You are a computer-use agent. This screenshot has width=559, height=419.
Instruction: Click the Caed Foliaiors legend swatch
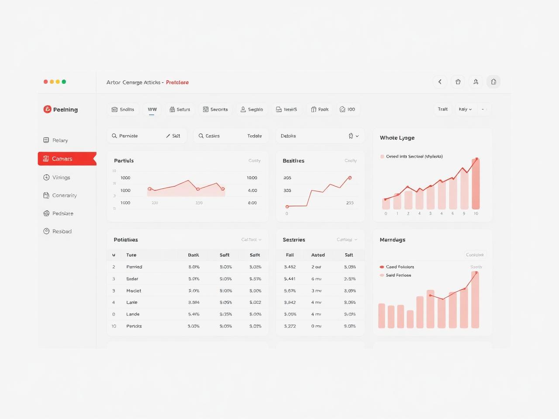click(382, 267)
